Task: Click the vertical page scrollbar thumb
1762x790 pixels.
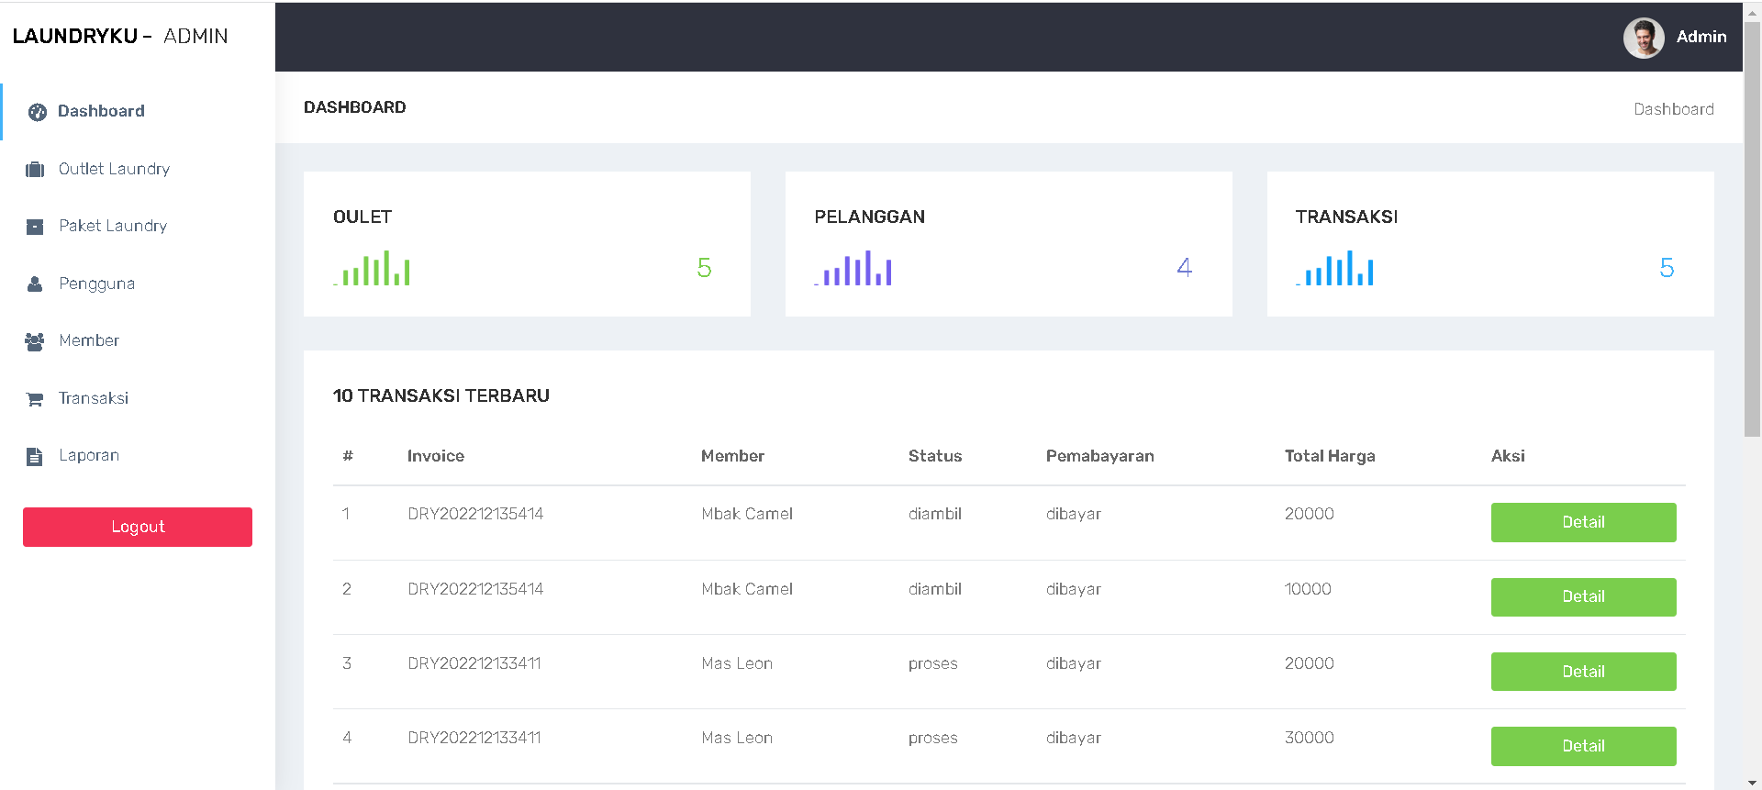Action: tap(1752, 229)
